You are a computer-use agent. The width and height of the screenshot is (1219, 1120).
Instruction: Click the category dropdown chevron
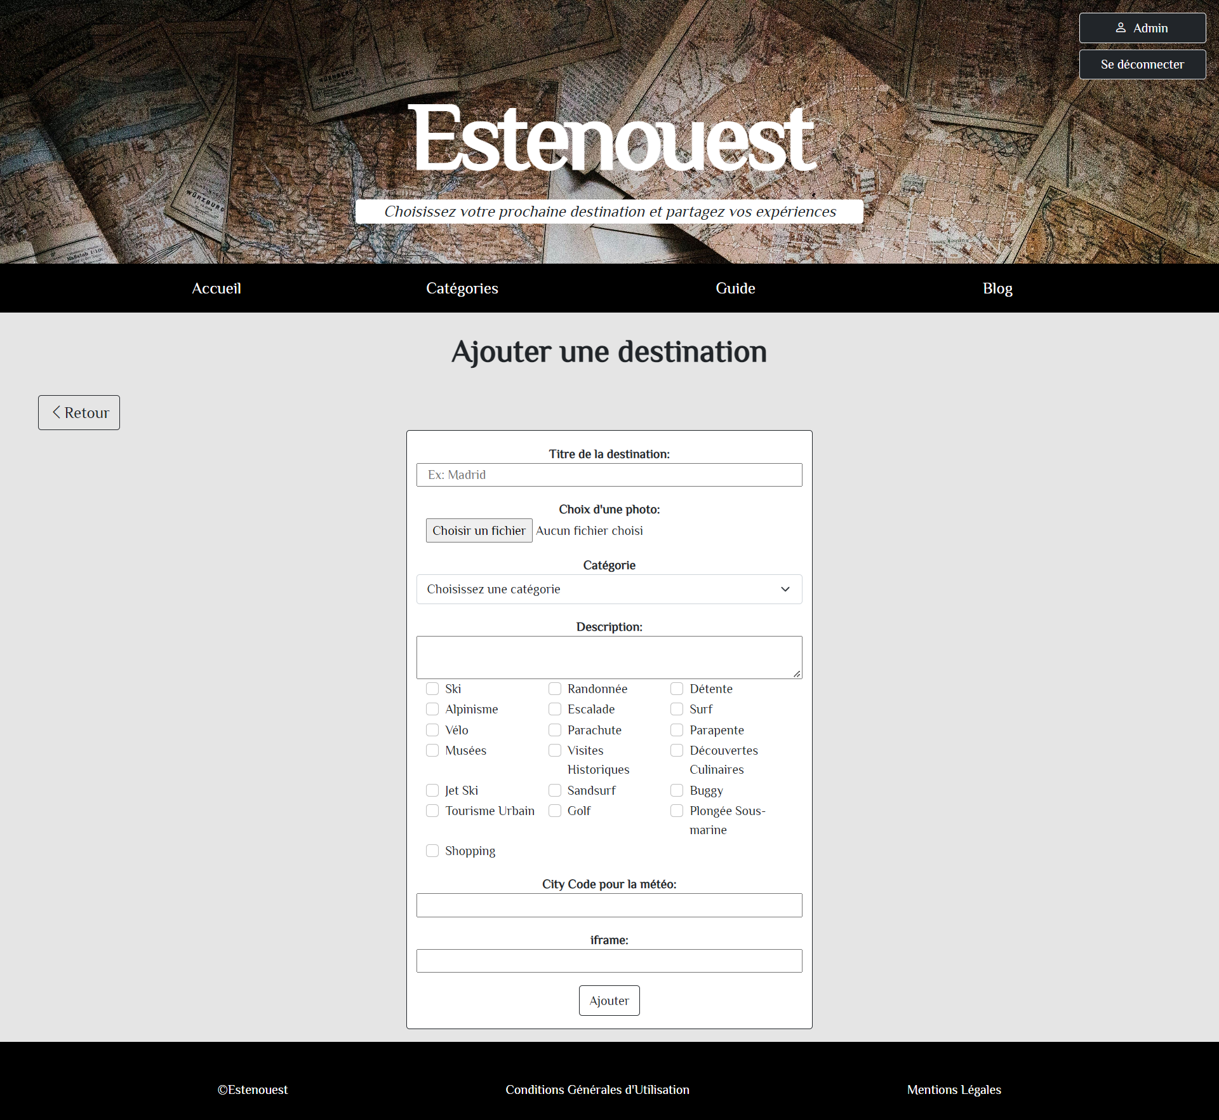785,589
